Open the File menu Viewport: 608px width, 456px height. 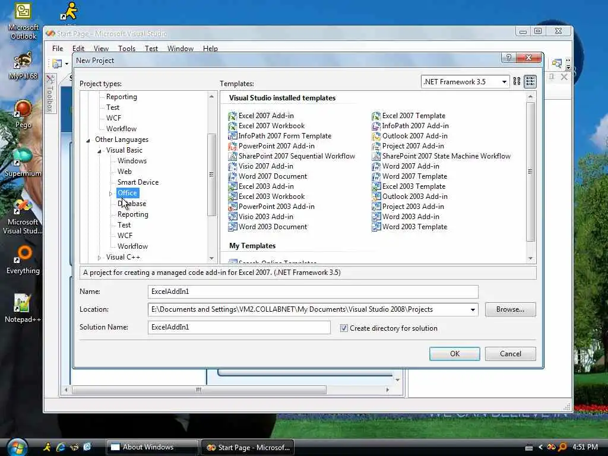point(58,49)
